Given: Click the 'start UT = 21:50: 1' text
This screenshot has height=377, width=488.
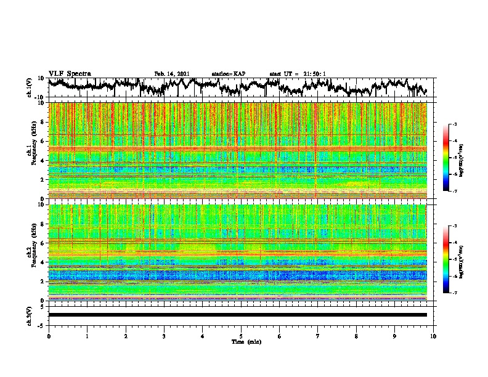Looking at the screenshot, I should point(298,74).
